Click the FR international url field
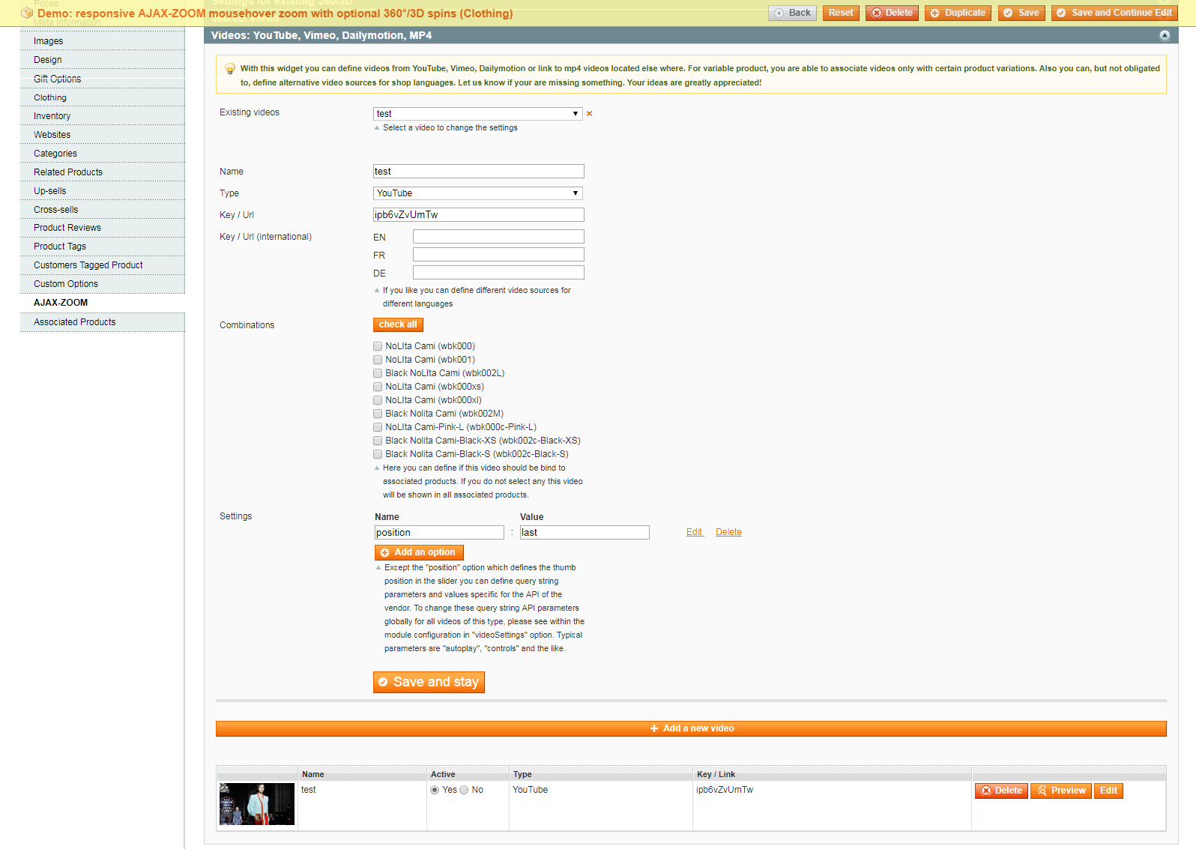The width and height of the screenshot is (1196, 849). pos(498,255)
